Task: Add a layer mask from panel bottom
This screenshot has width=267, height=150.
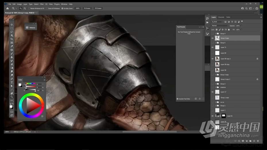Action: pos(243,141)
